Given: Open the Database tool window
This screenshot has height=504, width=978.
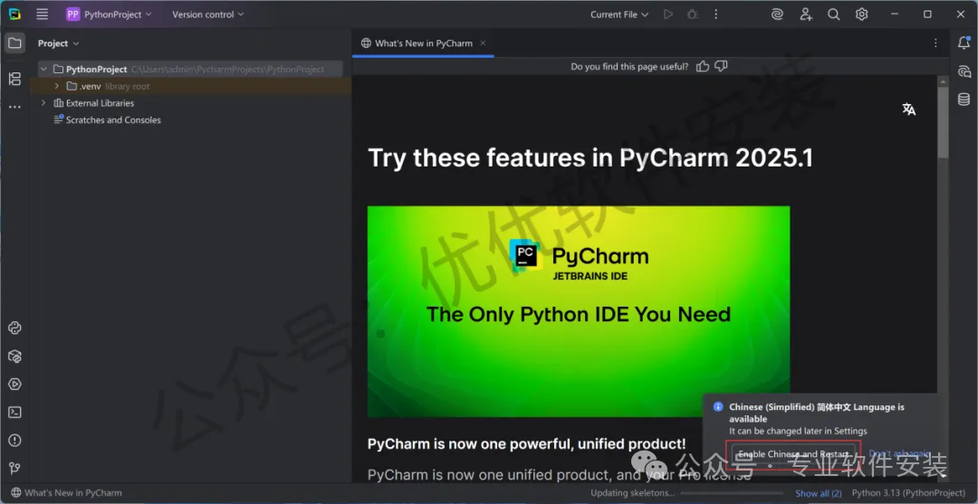Looking at the screenshot, I should (964, 99).
